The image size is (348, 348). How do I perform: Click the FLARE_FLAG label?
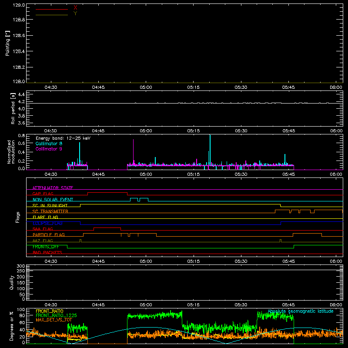[45, 217]
